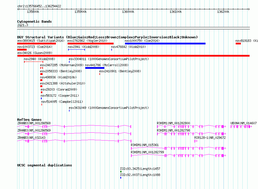Select the nsv2941 (Kidd2008) label
The height and width of the screenshot is (189, 258).
pyautogui.click(x=83, y=47)
